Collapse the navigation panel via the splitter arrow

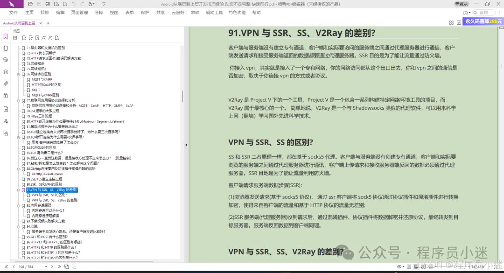coord(186,145)
